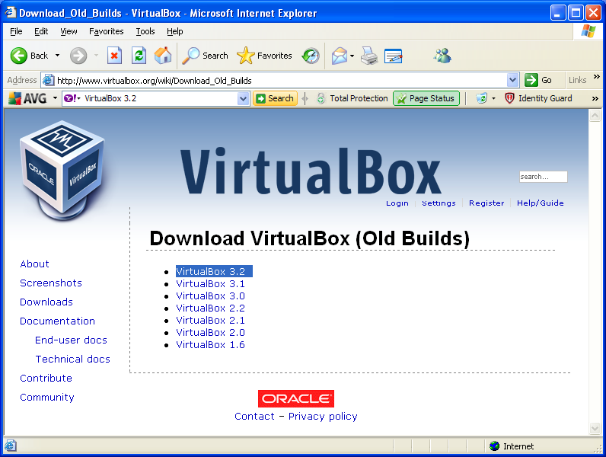Open the VirtualBox 1.6 link
The height and width of the screenshot is (457, 606).
pyautogui.click(x=211, y=345)
